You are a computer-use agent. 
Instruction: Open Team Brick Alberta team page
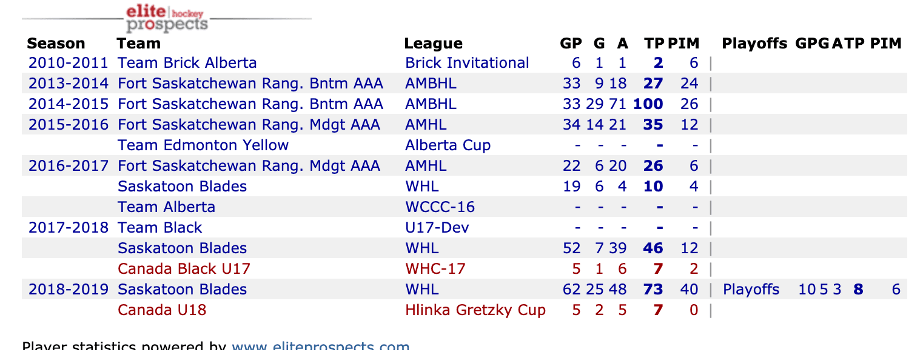(187, 63)
